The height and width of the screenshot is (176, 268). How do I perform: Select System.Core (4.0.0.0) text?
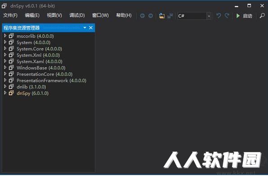point(39,49)
